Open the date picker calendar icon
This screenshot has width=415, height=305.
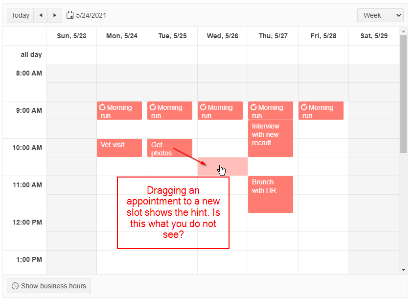70,15
